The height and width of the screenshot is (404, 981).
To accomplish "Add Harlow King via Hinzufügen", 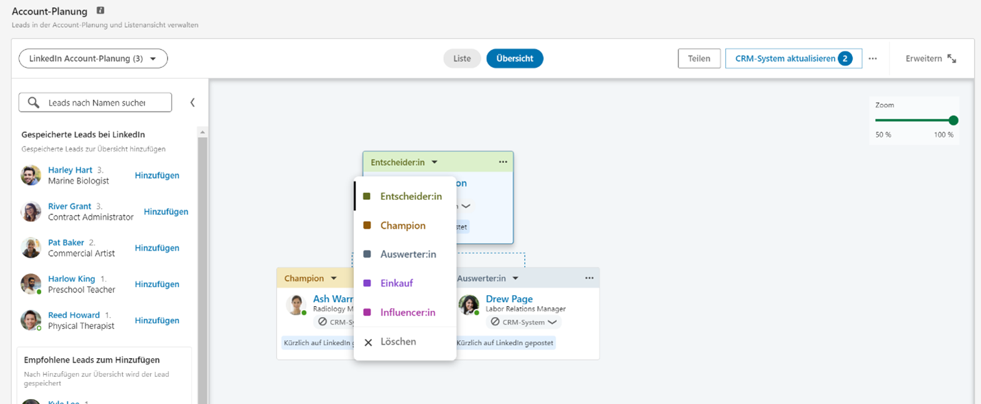I will [157, 284].
